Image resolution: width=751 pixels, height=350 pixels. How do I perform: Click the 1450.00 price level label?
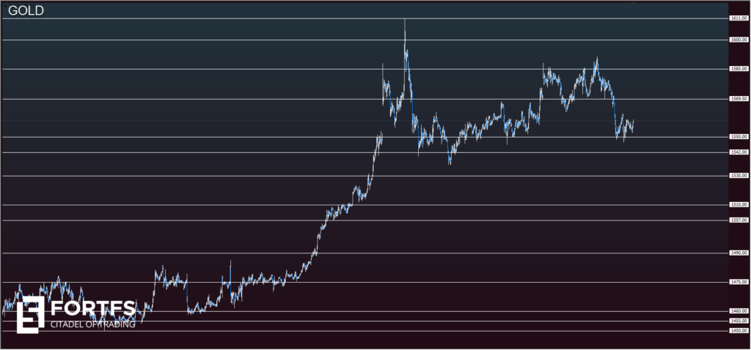[738, 331]
